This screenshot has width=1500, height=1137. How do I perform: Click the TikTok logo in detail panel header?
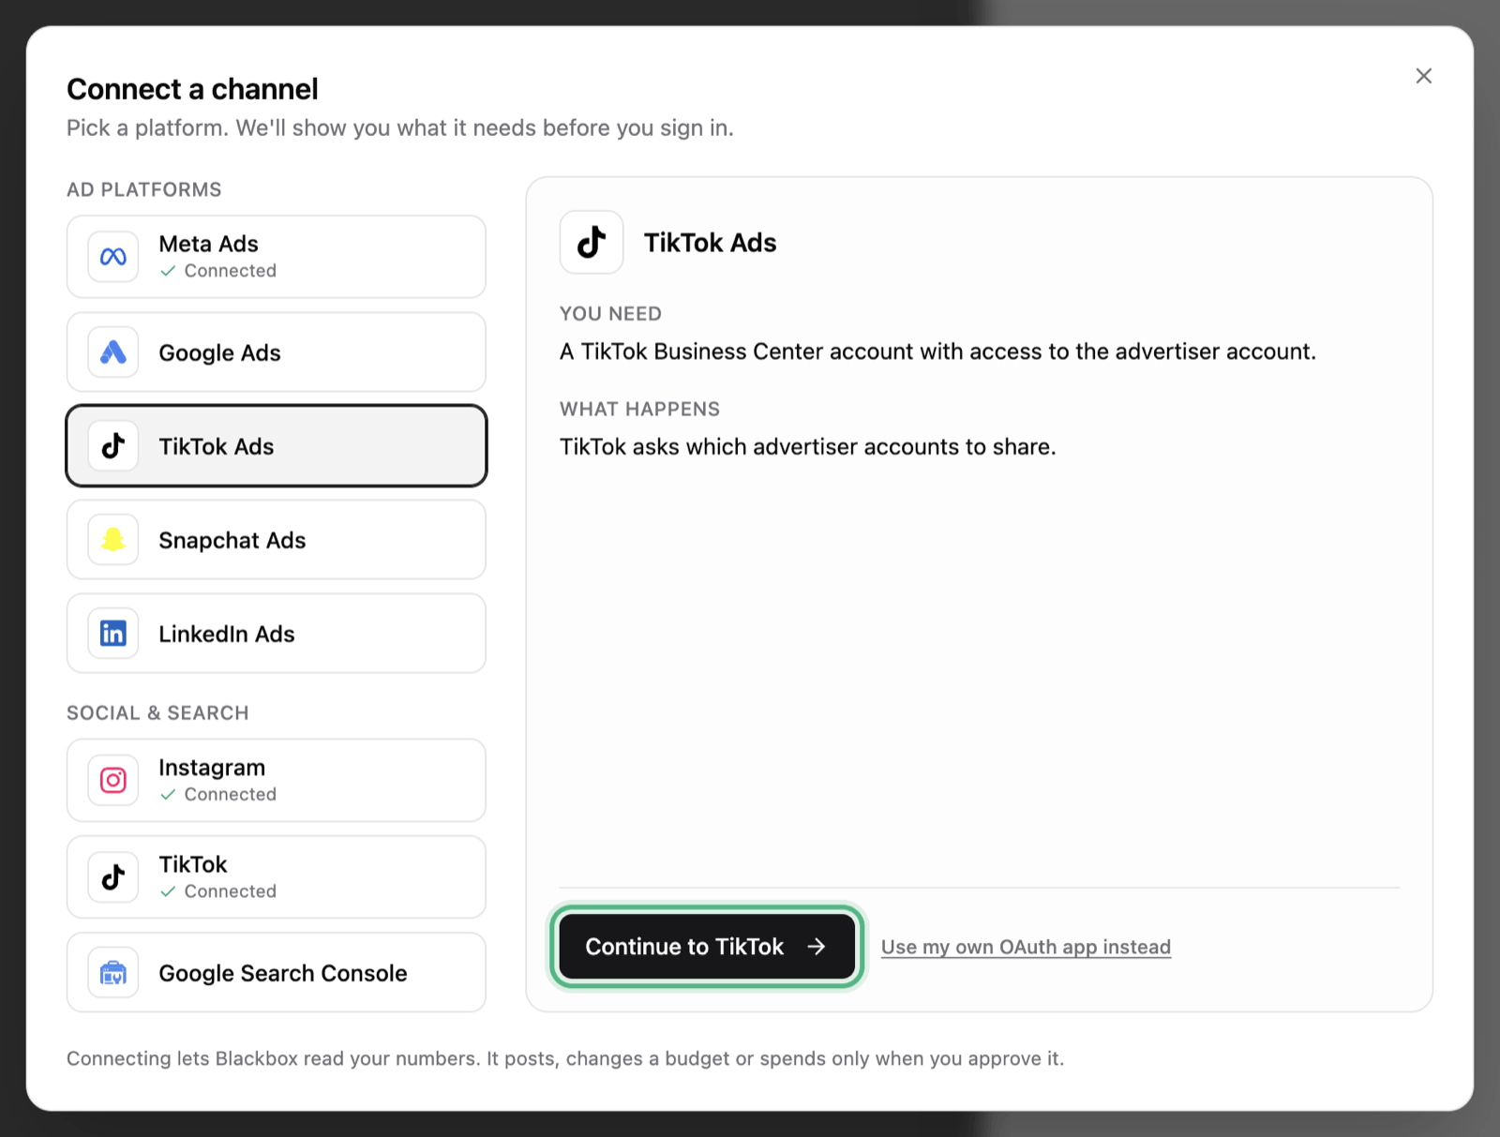[x=592, y=242]
